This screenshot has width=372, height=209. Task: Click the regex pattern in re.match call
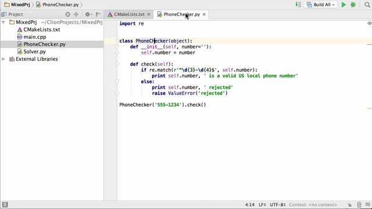point(195,70)
